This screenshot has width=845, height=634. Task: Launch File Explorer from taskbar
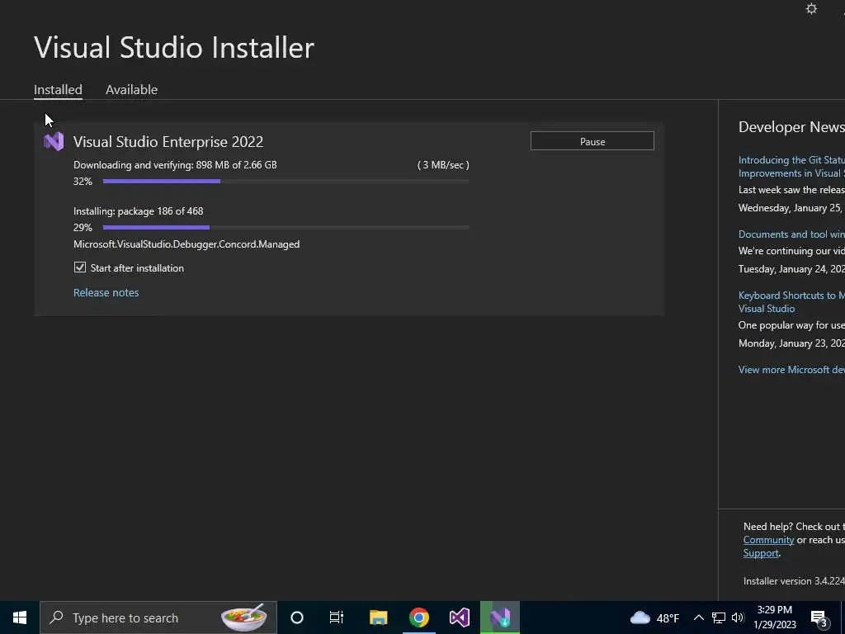[x=378, y=617]
